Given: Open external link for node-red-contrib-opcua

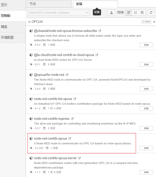Looking at the screenshot, I should (x=70, y=139).
